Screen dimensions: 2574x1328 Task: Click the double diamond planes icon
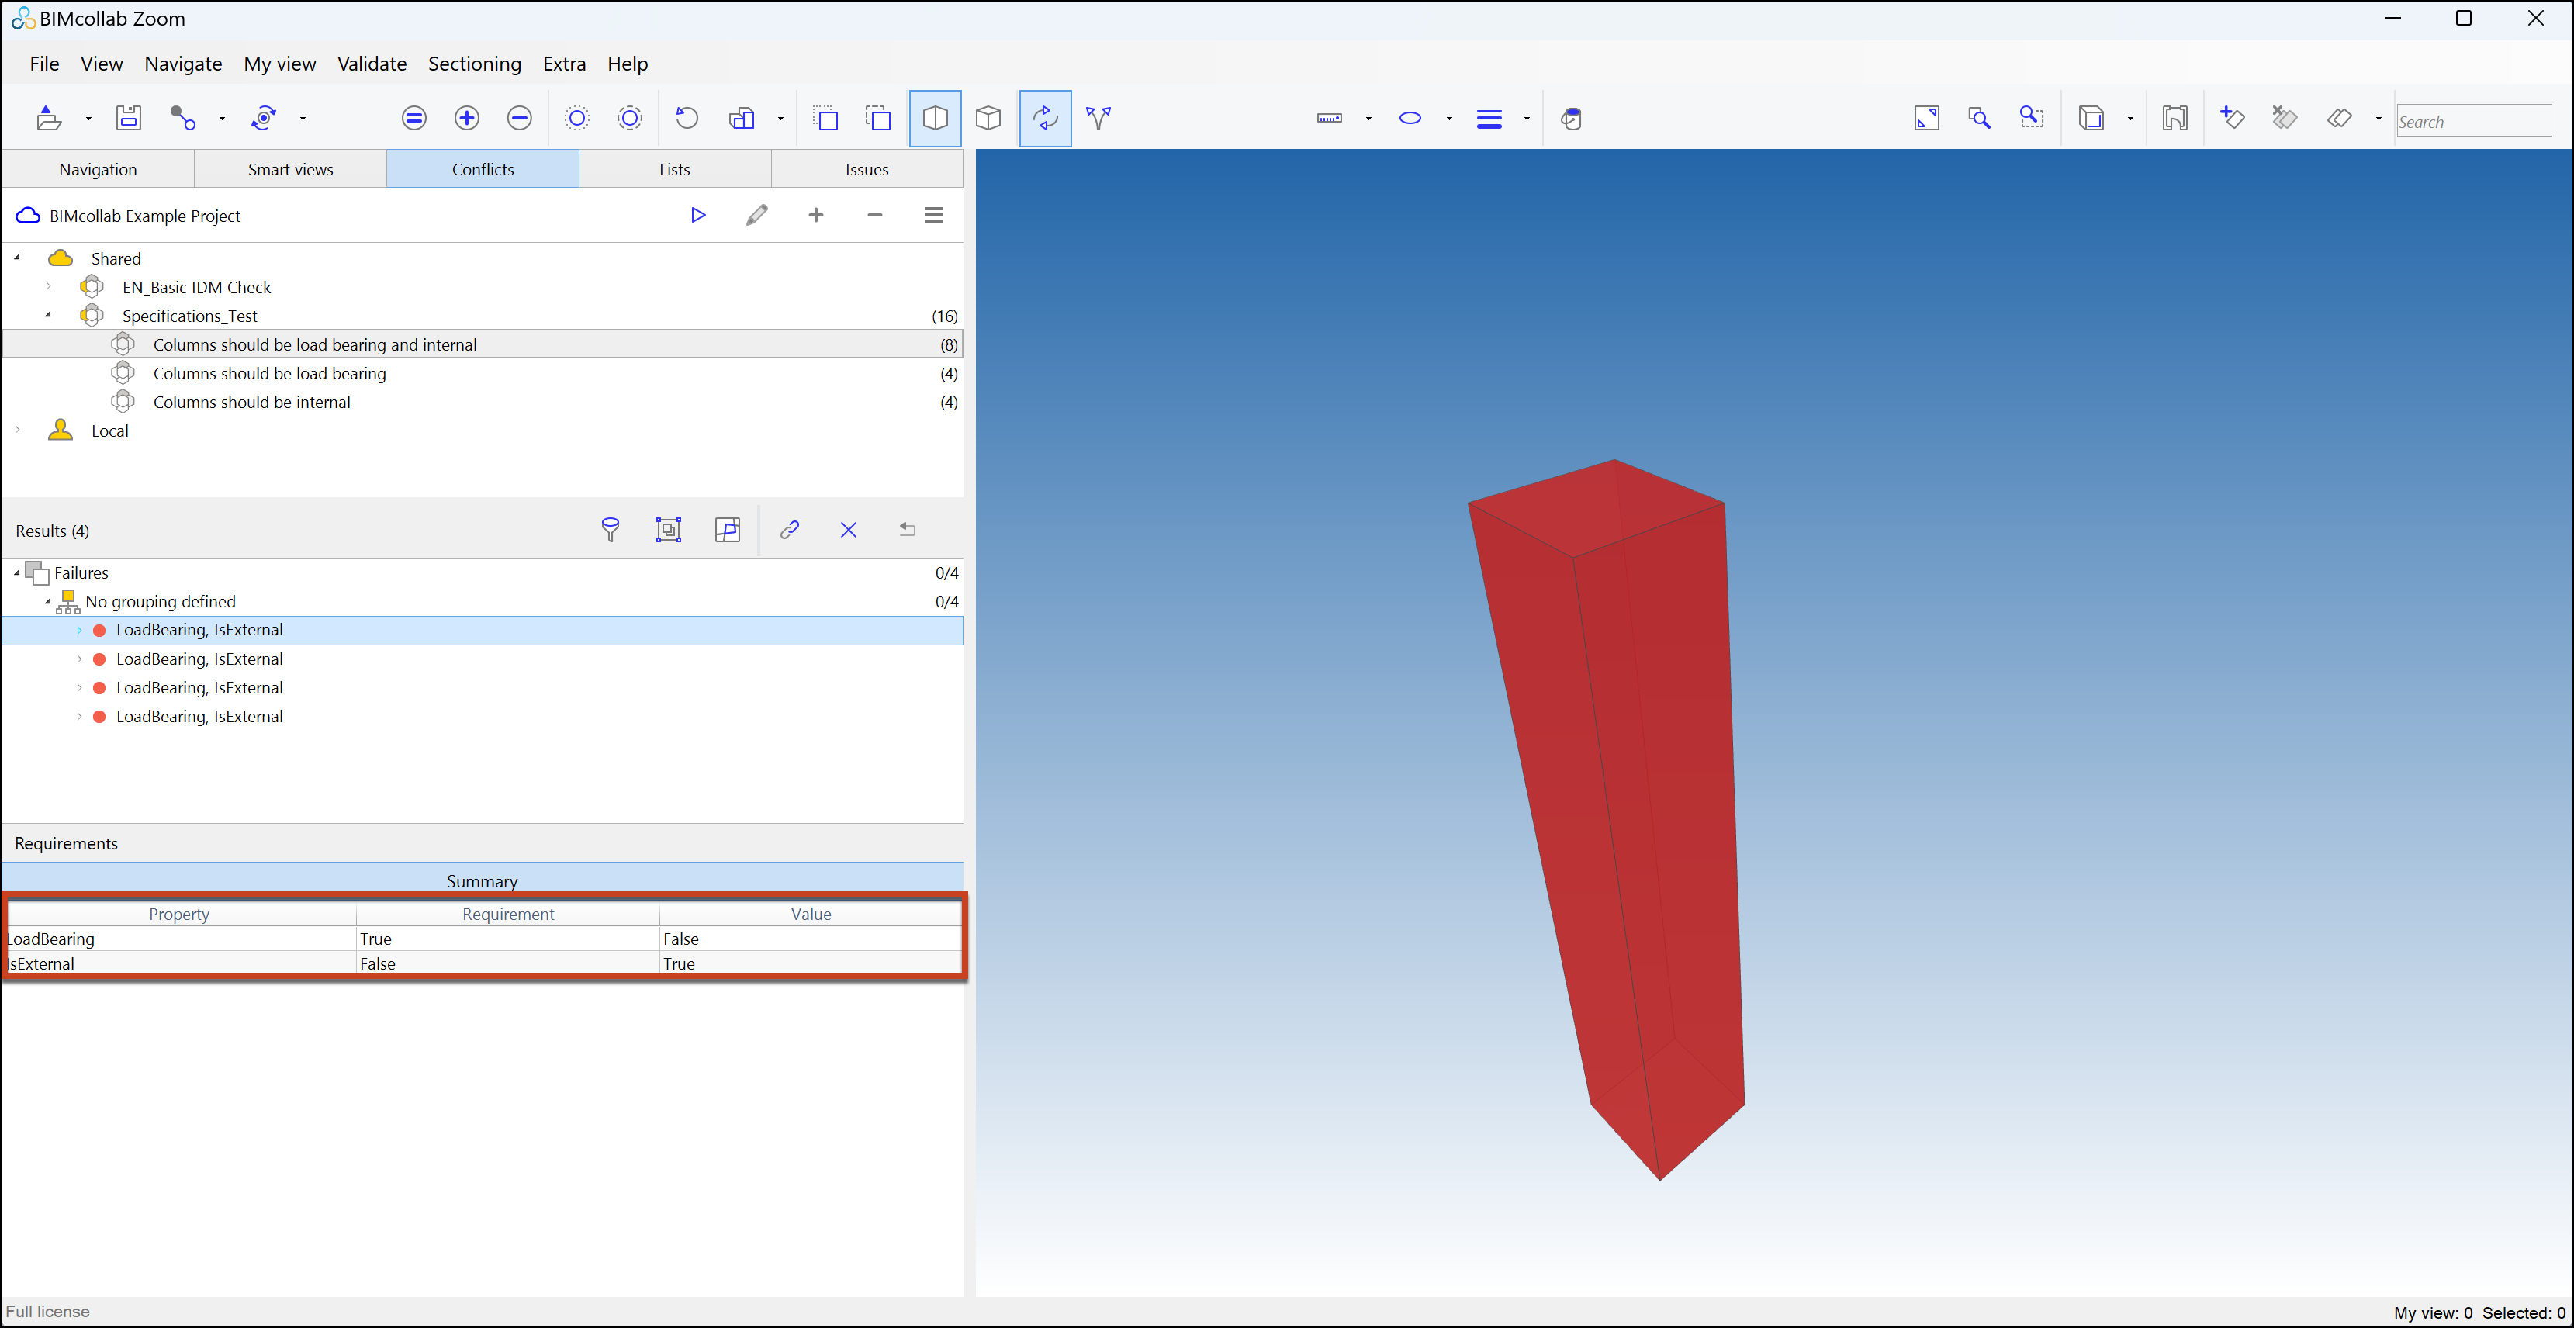[2339, 118]
